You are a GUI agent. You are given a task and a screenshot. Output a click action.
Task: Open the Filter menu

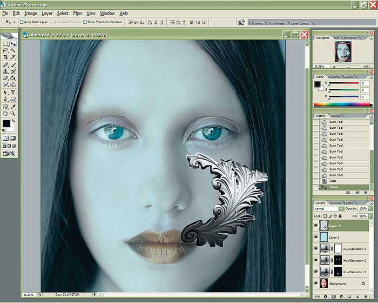pyautogui.click(x=77, y=14)
